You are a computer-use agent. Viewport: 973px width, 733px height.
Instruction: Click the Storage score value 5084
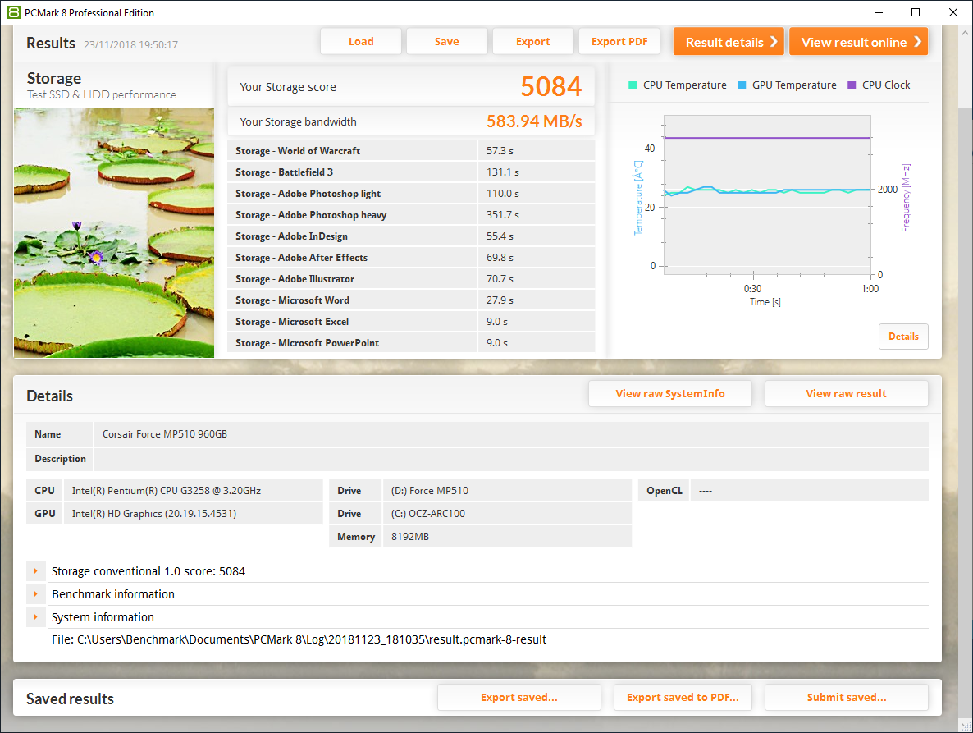(x=551, y=87)
